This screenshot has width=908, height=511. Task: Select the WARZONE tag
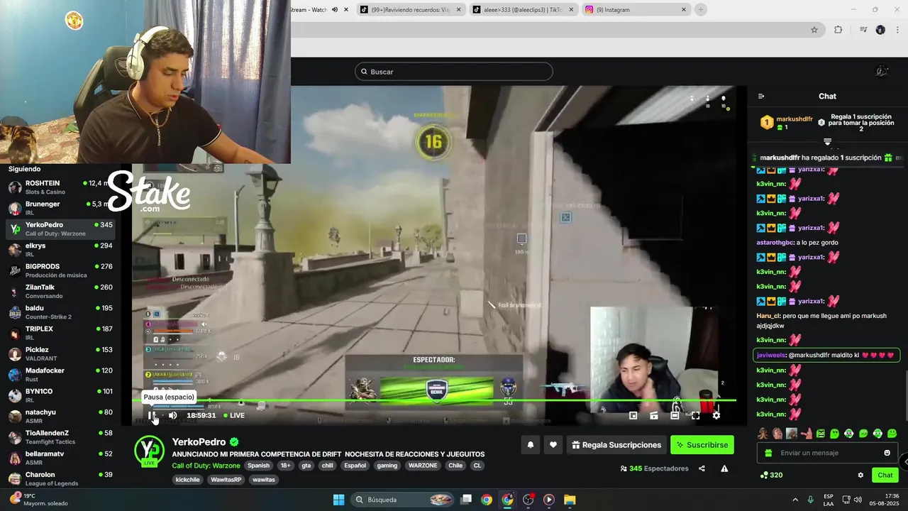(423, 466)
